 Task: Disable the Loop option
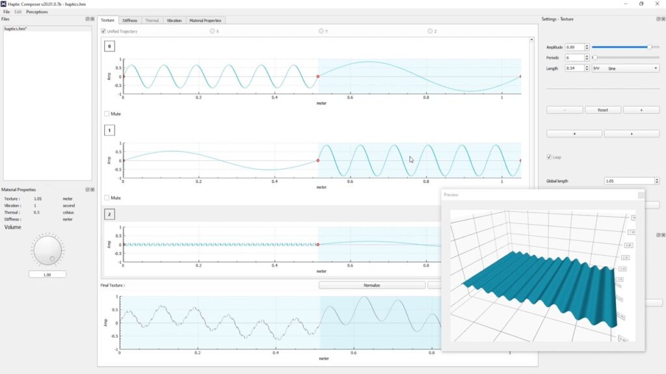coord(550,156)
